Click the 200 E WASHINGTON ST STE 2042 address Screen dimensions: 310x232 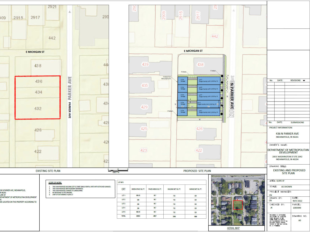point(287,157)
